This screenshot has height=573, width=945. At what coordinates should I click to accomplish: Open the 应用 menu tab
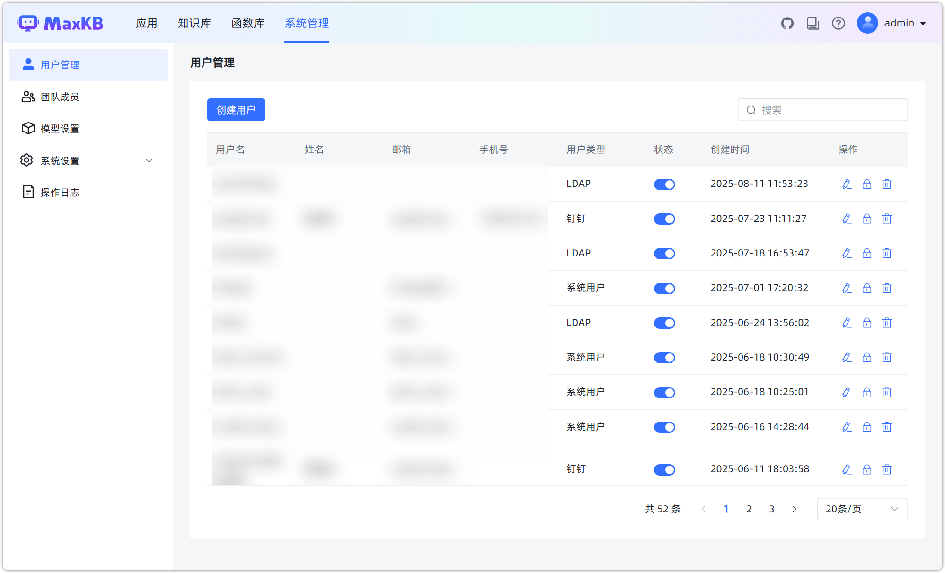(146, 23)
